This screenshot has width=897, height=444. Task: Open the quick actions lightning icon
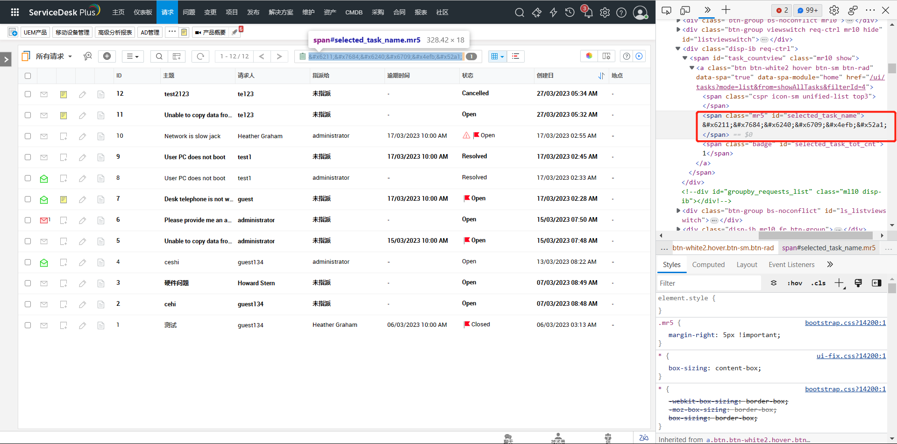(x=554, y=13)
